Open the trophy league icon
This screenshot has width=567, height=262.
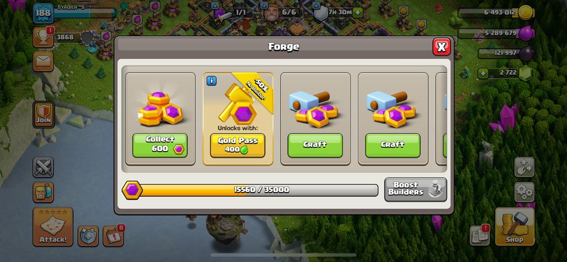[x=44, y=38]
